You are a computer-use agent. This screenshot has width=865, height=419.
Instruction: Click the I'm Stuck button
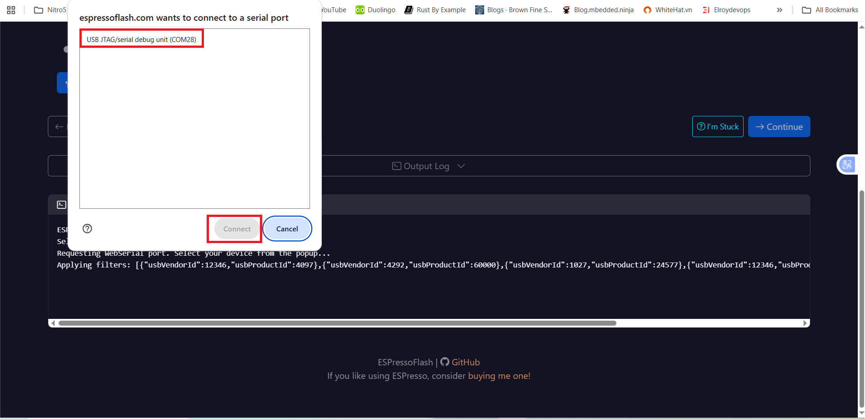(717, 127)
